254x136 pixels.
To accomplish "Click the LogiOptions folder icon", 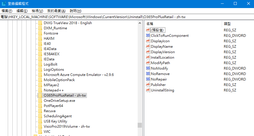I will point(40,70).
